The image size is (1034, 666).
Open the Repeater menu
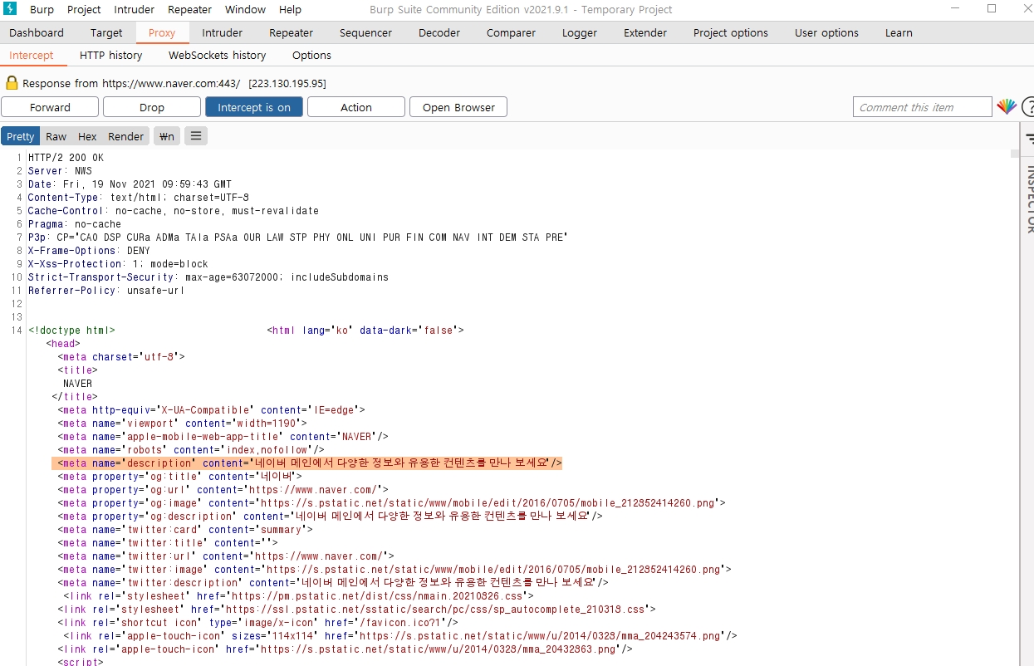(189, 9)
